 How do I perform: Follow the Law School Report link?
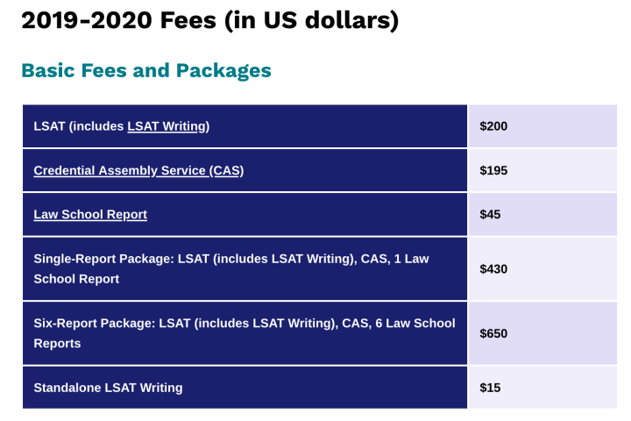90,214
